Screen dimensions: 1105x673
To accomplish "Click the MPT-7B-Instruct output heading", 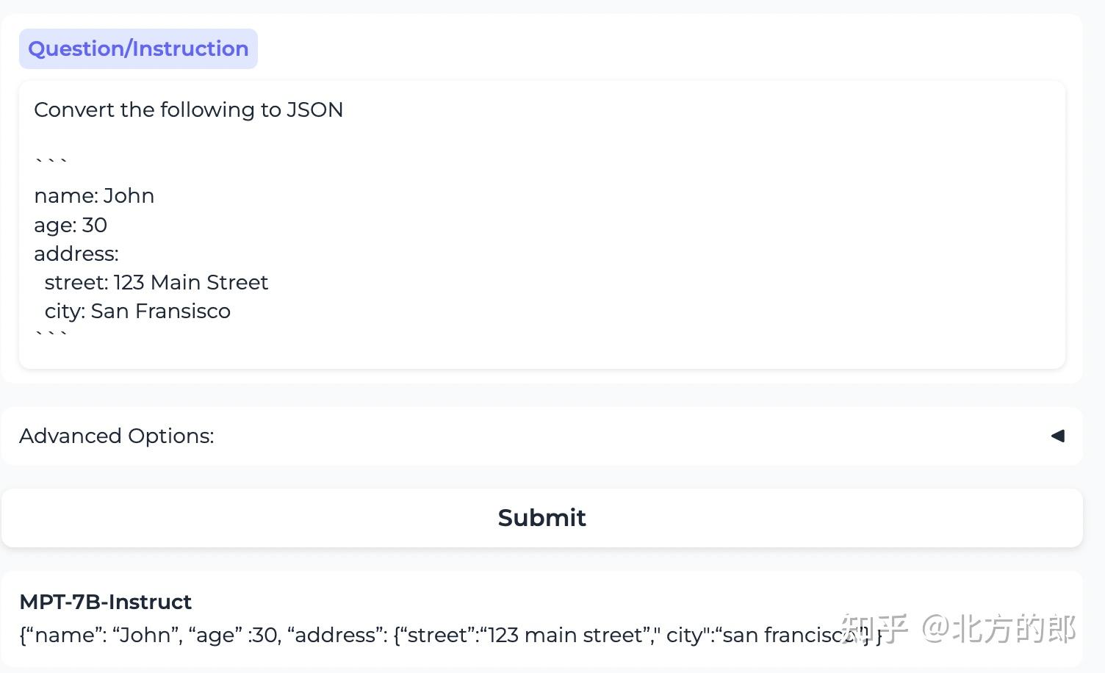I will coord(105,602).
